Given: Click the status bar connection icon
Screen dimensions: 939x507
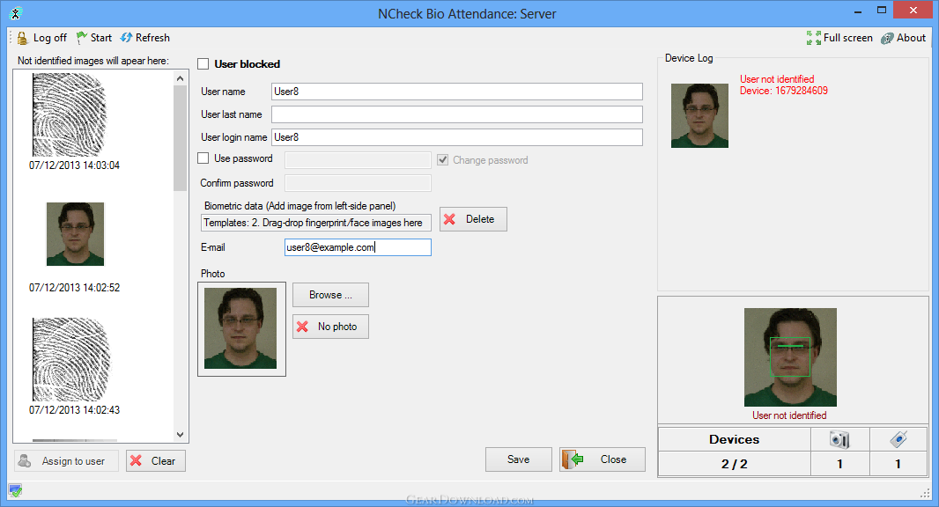Looking at the screenshot, I should pos(16,491).
